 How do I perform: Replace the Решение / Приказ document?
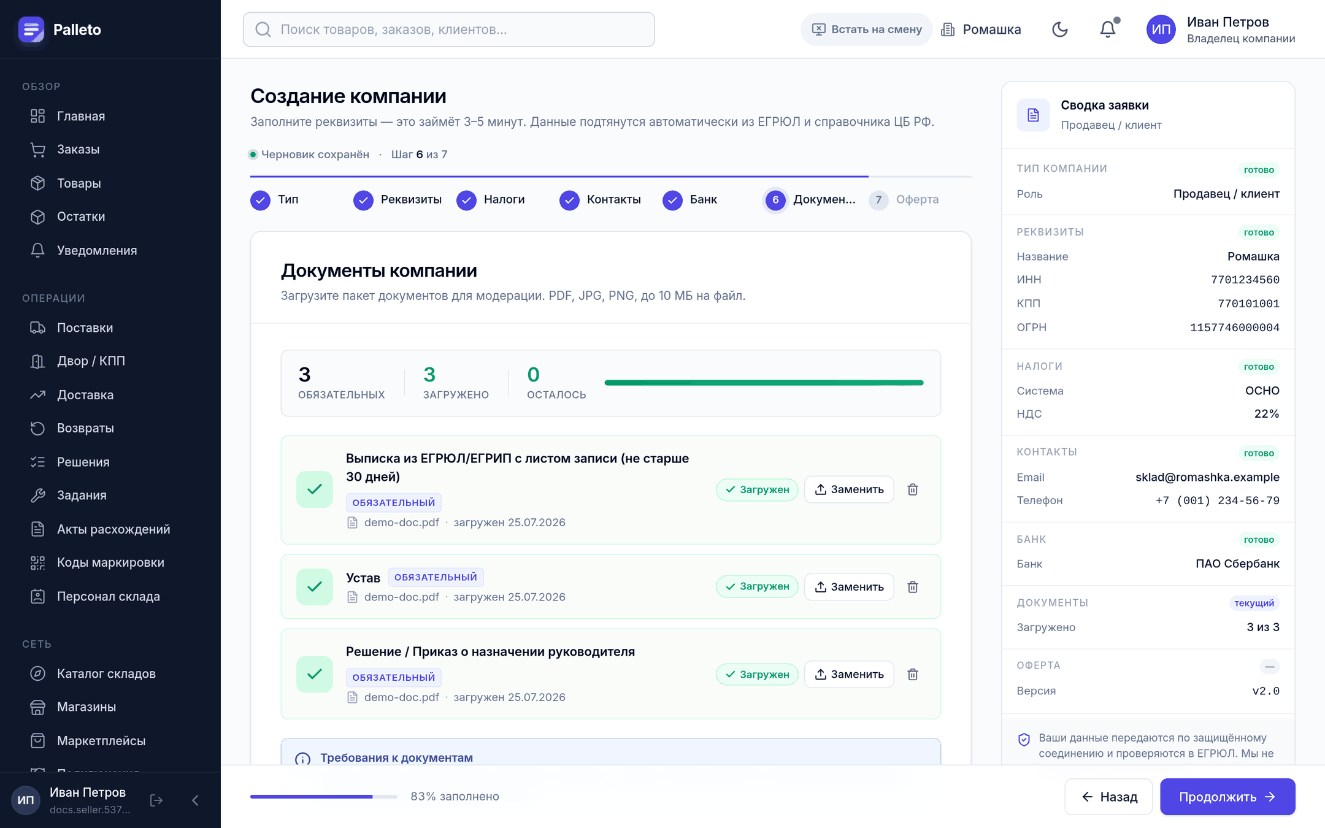(x=849, y=674)
